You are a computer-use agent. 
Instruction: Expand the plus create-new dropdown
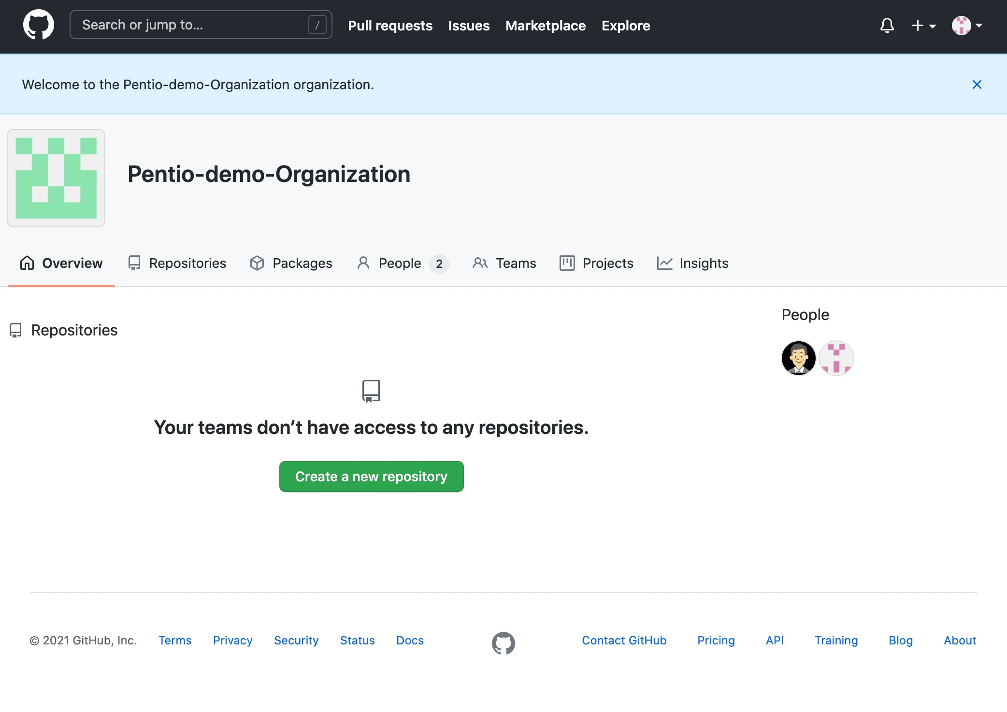coord(923,25)
